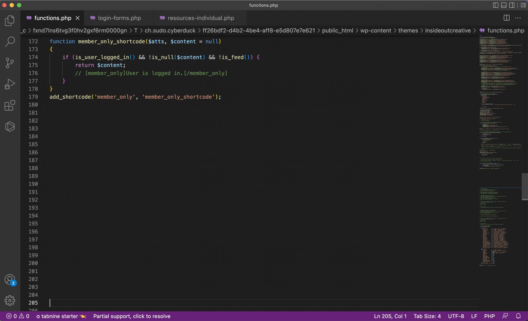The image size is (528, 321).
Task: Switch to the resources-individual.php tab
Action: click(201, 18)
